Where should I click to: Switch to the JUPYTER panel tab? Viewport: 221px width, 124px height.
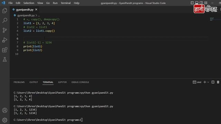coord(62,82)
